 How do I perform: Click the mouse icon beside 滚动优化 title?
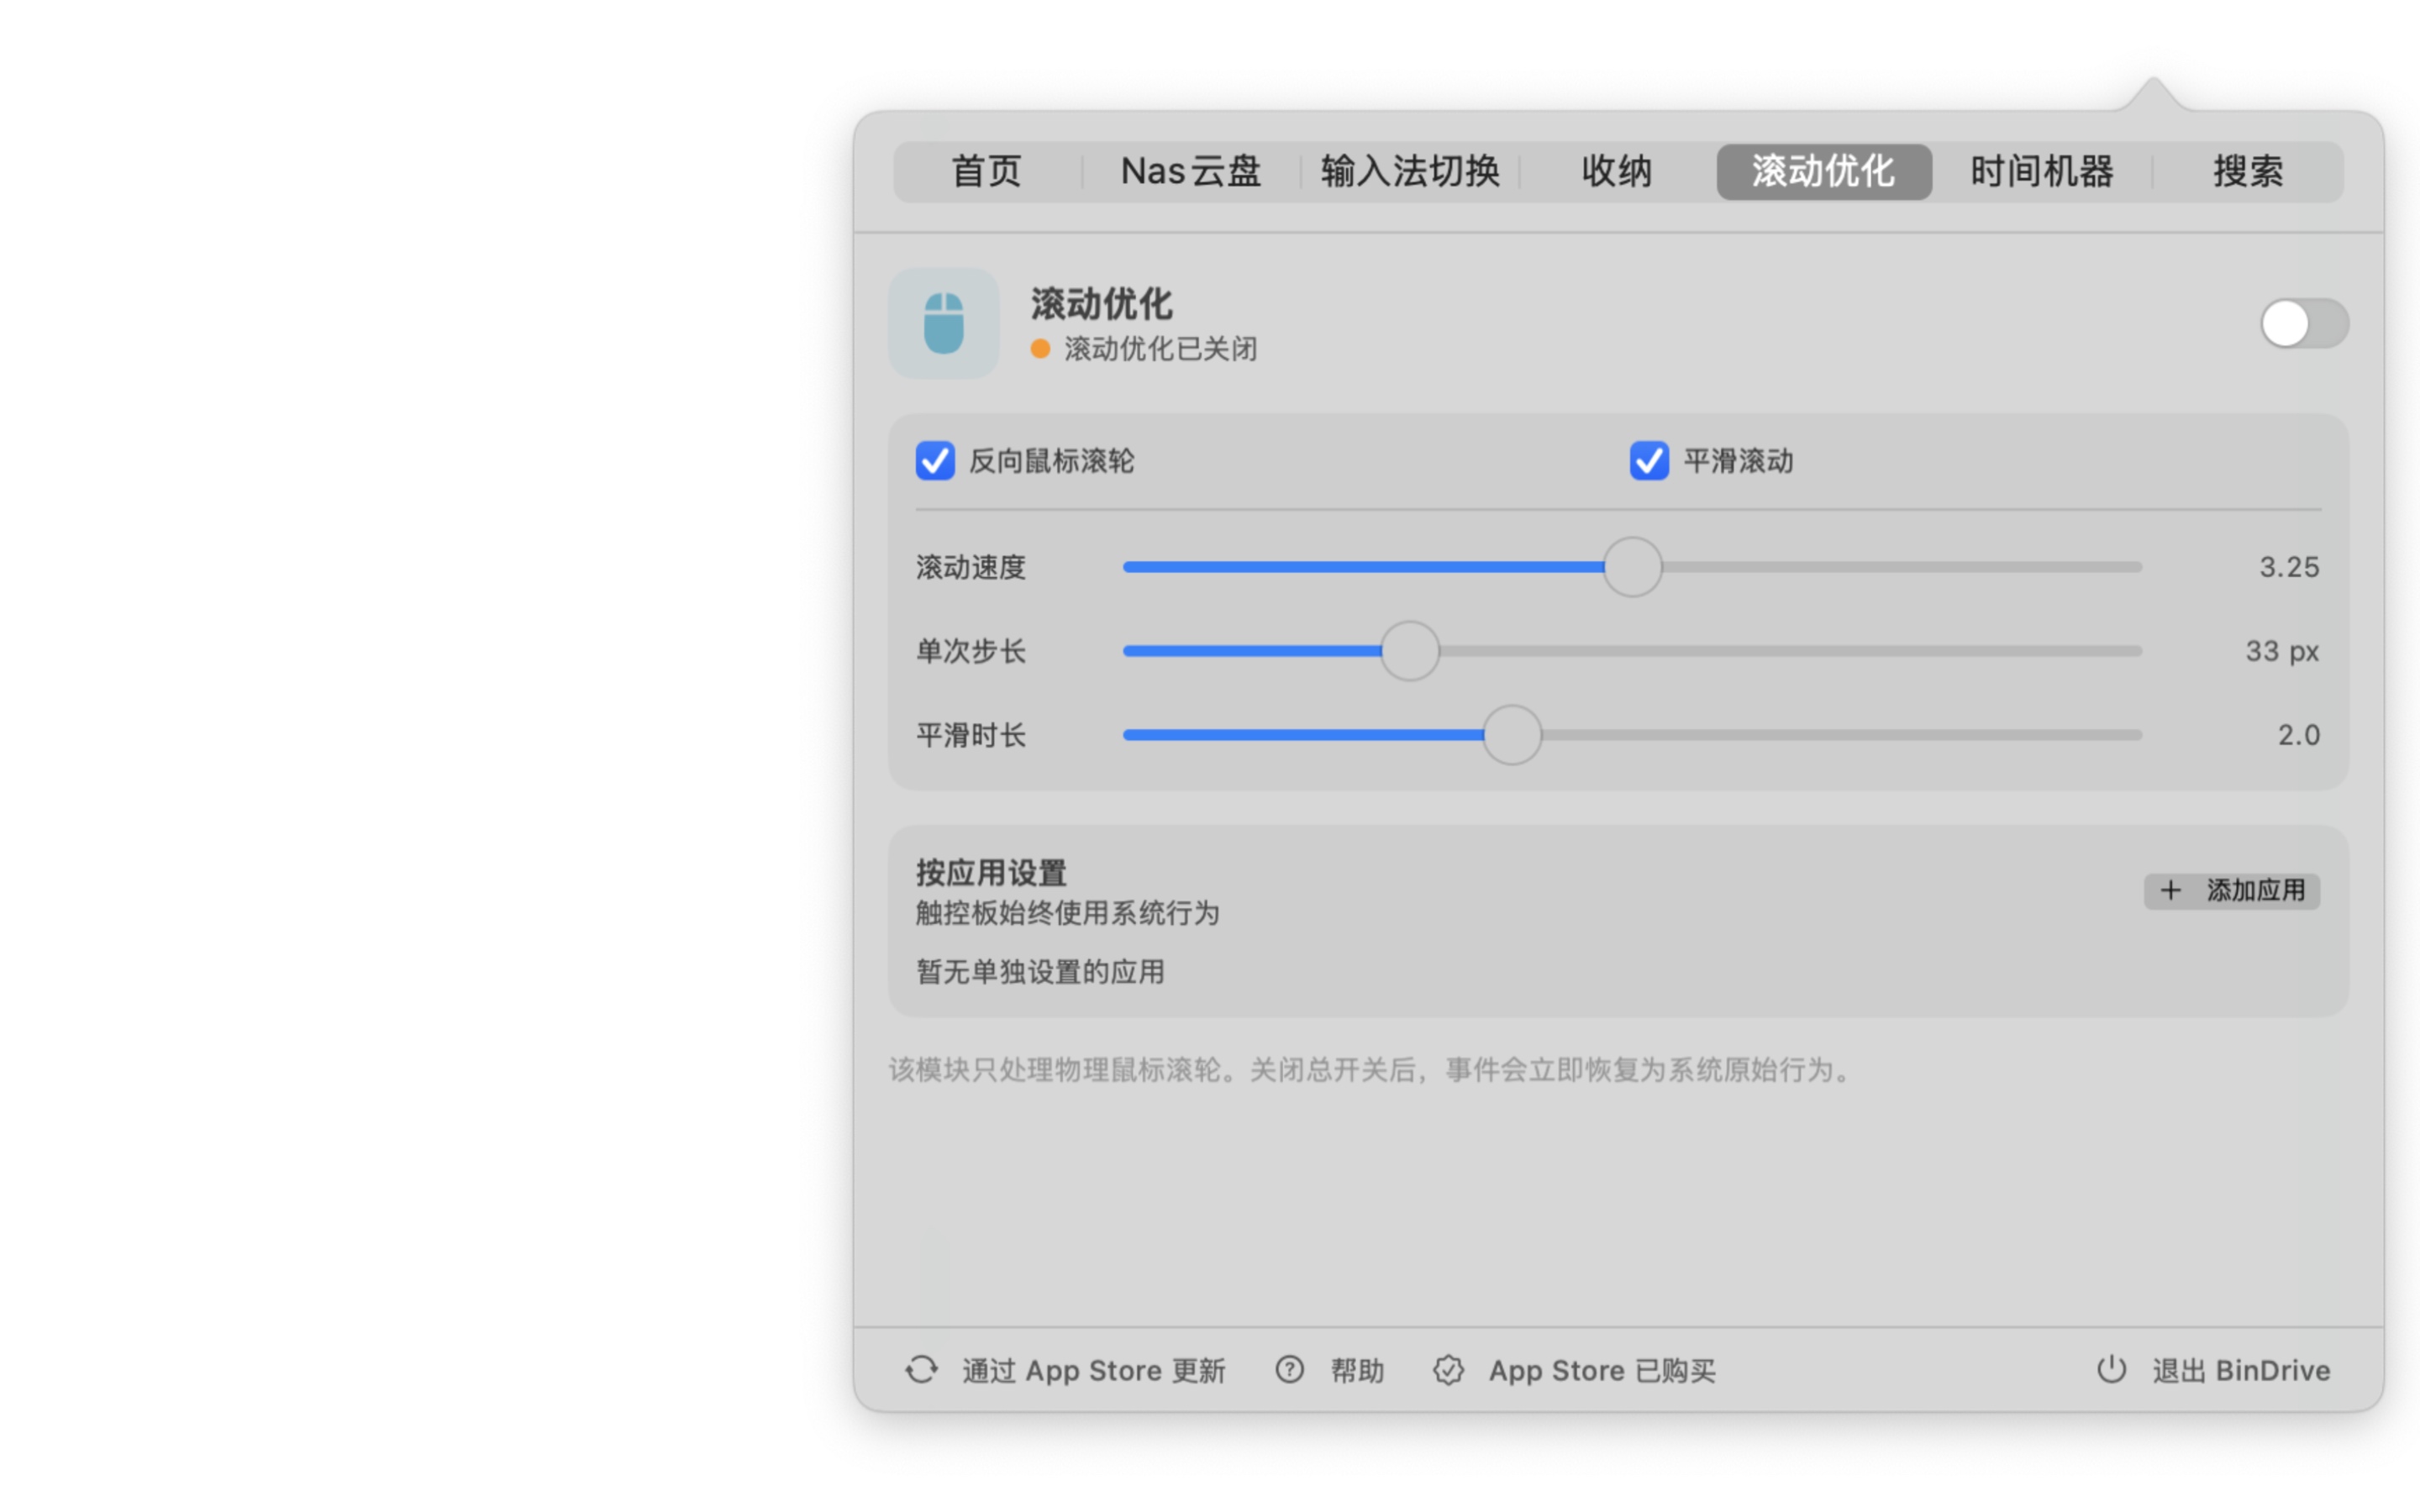click(x=943, y=323)
